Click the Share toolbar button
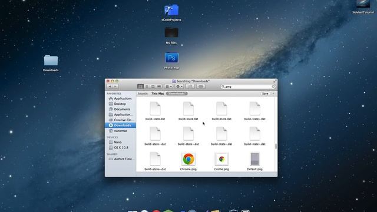377x212 pixels. point(190,87)
